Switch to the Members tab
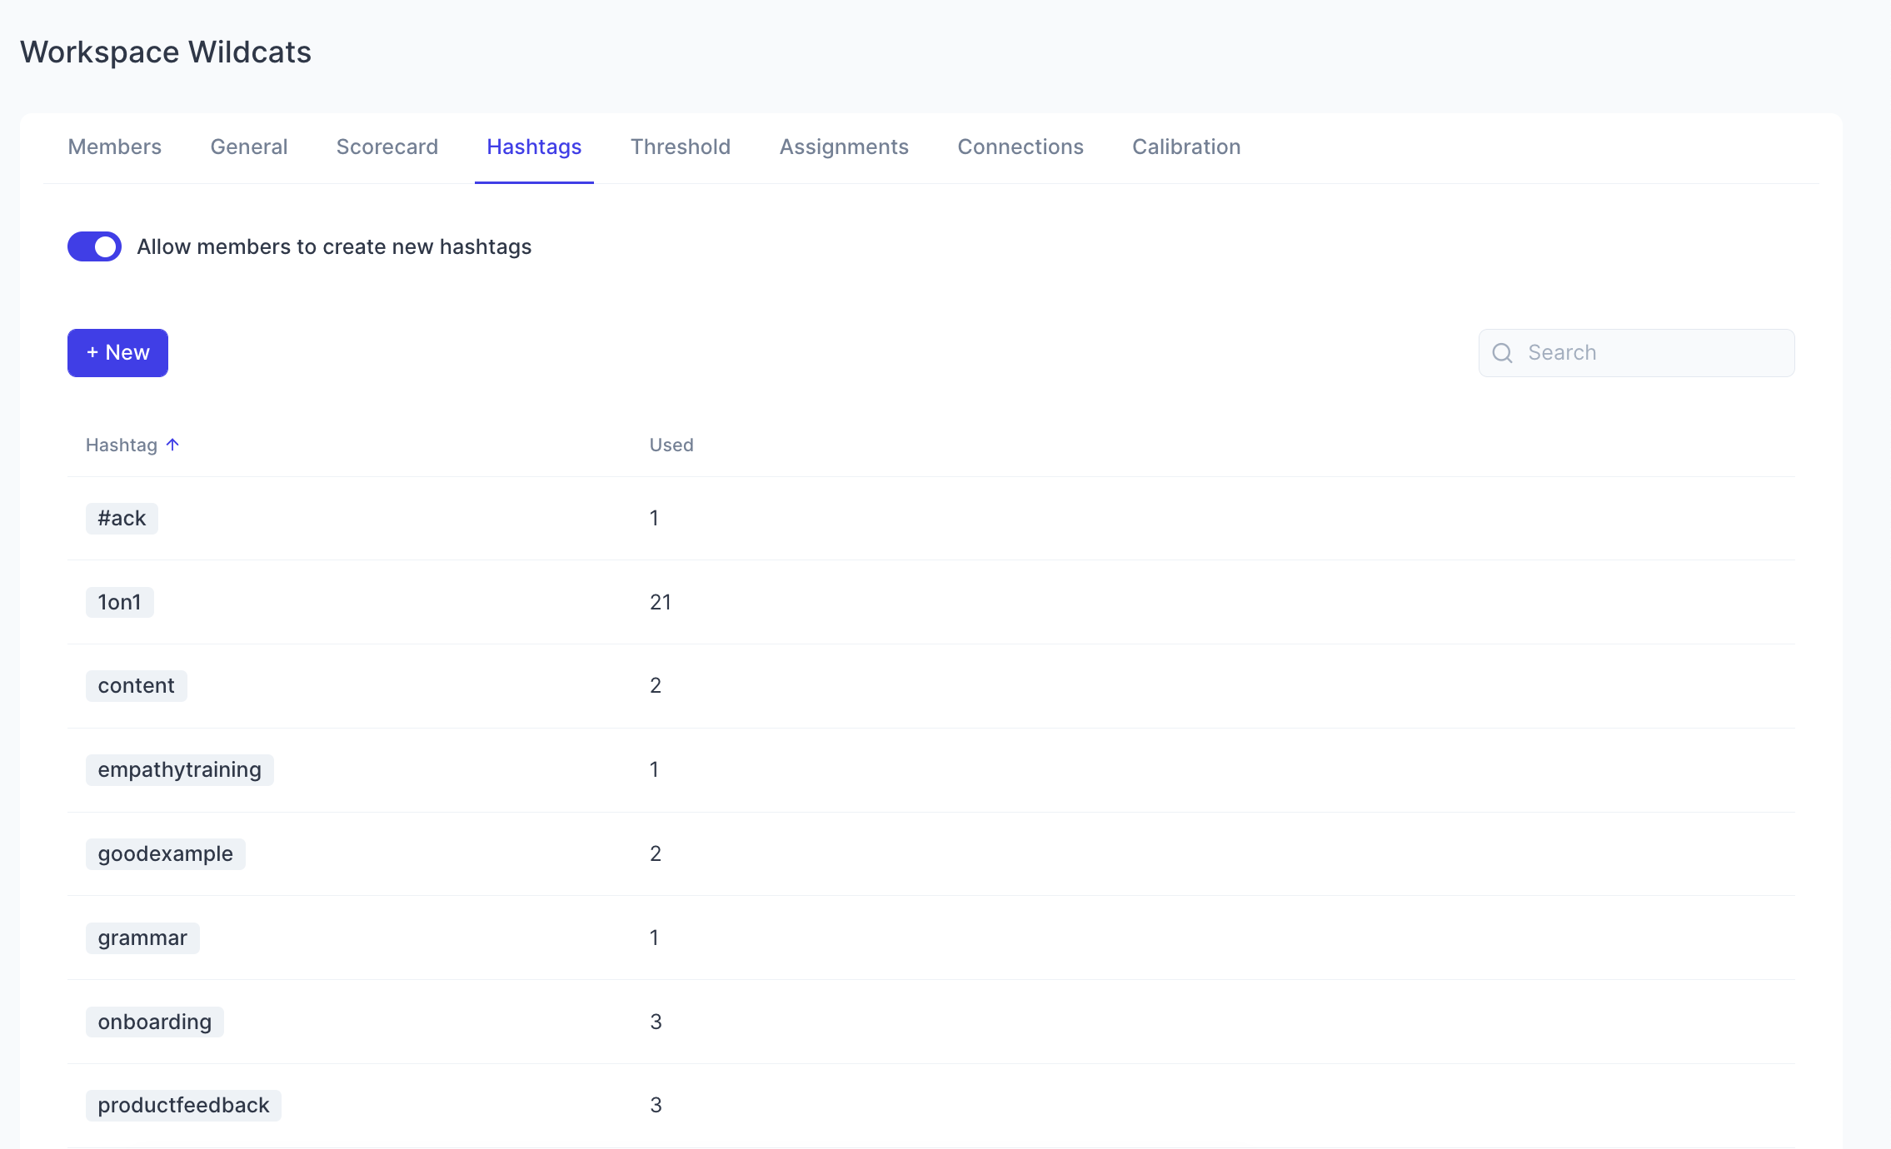Image resolution: width=1891 pixels, height=1149 pixels. coord(115,147)
